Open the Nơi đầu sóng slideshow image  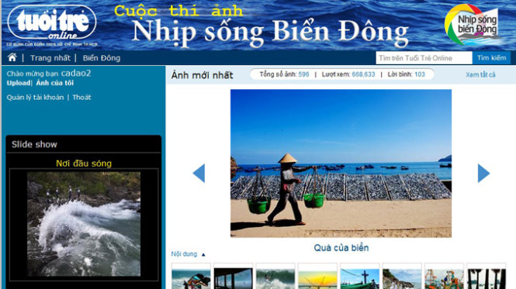[x=84, y=224]
